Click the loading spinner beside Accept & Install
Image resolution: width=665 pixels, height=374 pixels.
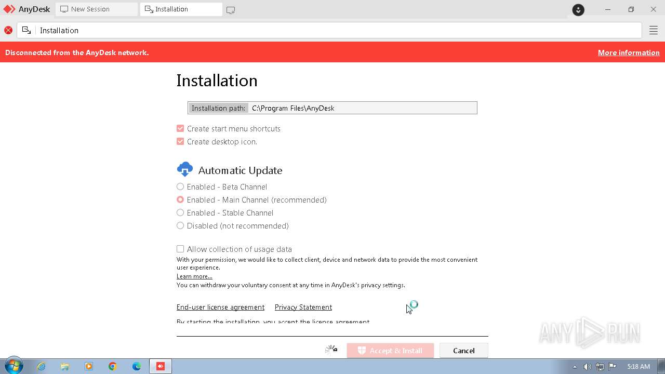point(331,350)
